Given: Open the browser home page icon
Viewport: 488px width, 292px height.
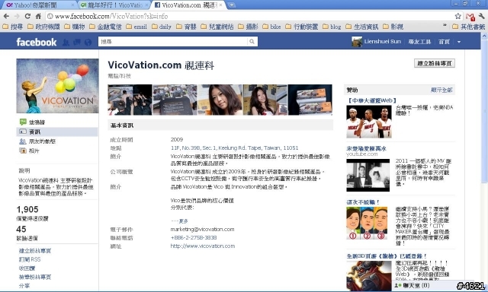Looking at the screenshot, I should pos(38,16).
